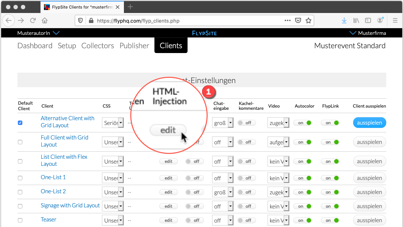Open Alternative Client with Grid Layout link
The height and width of the screenshot is (227, 403).
(x=68, y=122)
